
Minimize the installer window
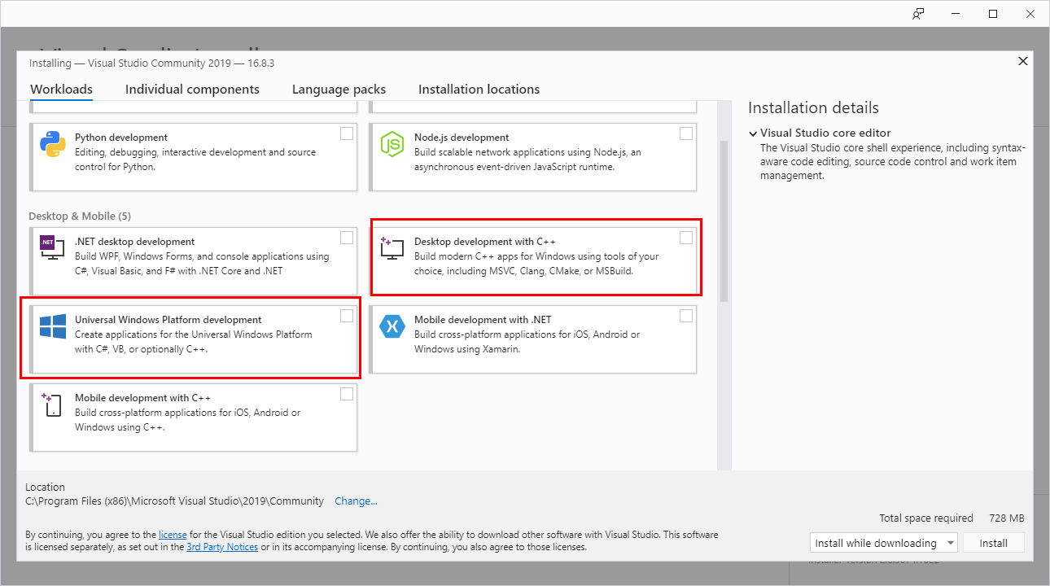(956, 14)
